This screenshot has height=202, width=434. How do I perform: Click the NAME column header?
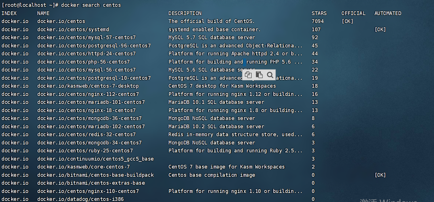[43, 13]
